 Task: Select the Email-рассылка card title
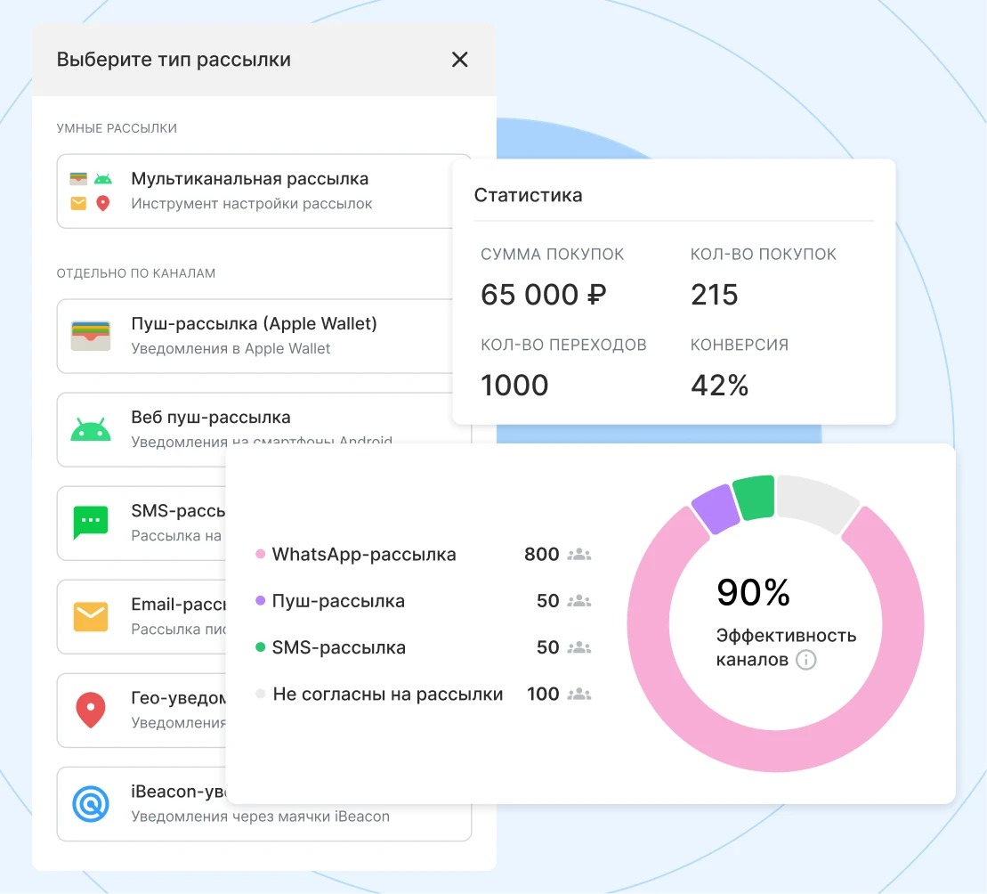178,605
